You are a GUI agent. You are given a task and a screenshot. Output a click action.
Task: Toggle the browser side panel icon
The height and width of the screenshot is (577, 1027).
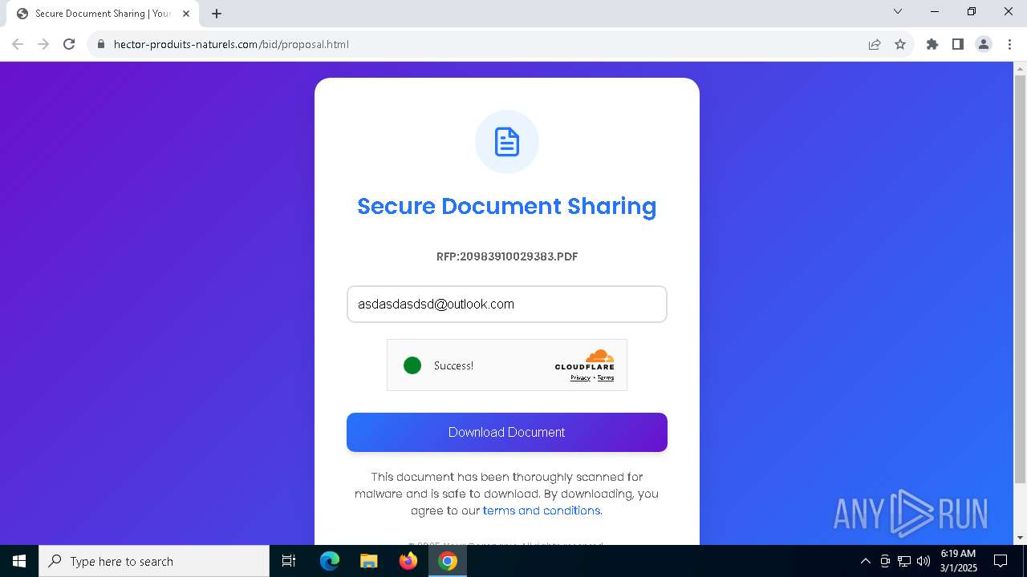click(958, 44)
